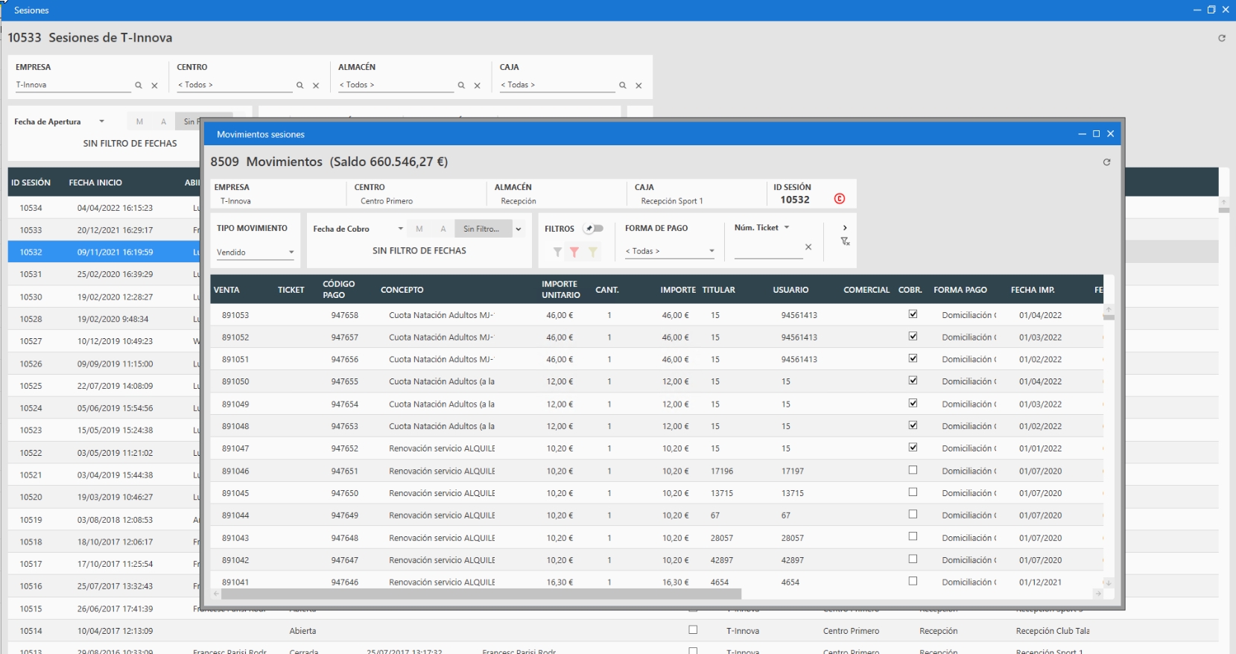Select session row 10528

(x=104, y=319)
